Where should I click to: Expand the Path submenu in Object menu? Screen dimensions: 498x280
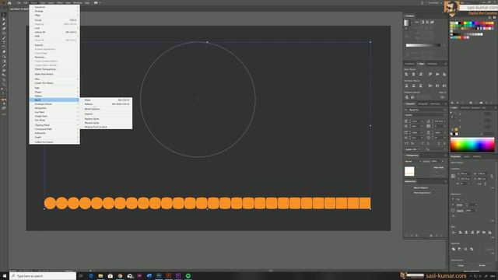click(x=54, y=88)
